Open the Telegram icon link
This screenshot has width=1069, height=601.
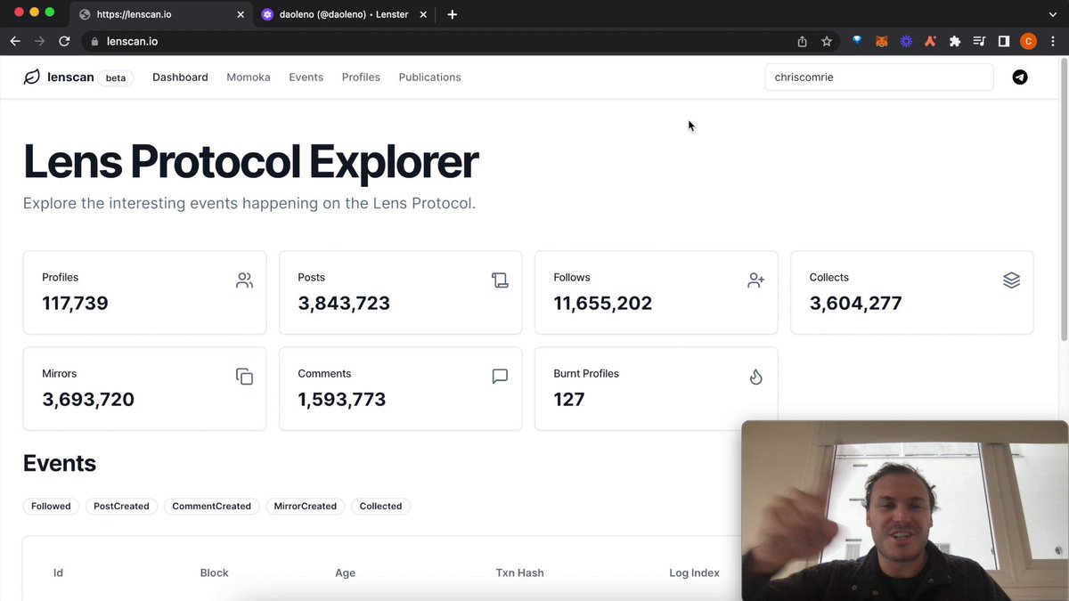click(1020, 77)
